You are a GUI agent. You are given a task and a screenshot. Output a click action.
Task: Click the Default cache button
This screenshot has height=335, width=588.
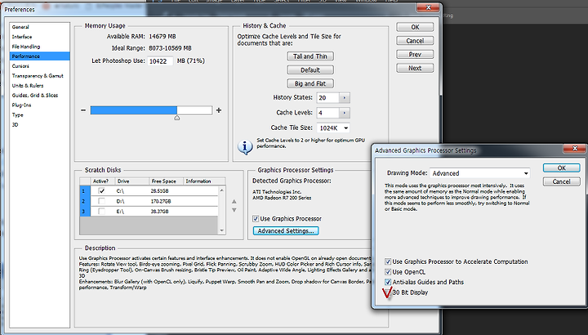(x=310, y=70)
